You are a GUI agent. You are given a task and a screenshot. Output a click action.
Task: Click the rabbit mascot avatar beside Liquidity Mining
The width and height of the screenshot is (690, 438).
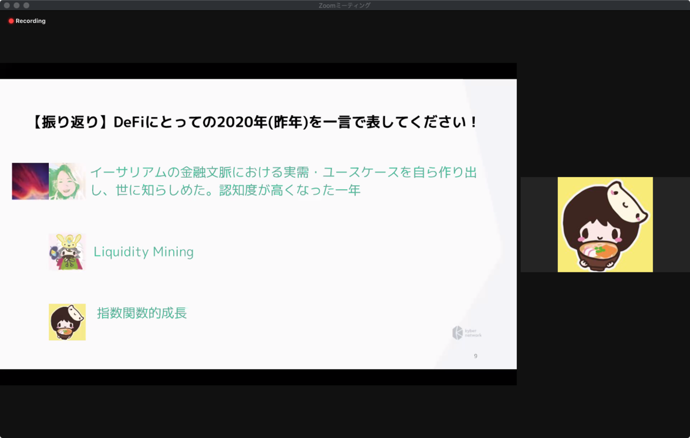point(67,251)
